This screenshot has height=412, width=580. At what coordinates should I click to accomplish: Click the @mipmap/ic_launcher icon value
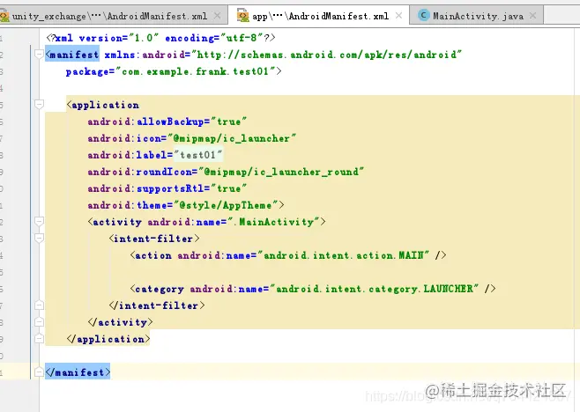click(x=232, y=138)
